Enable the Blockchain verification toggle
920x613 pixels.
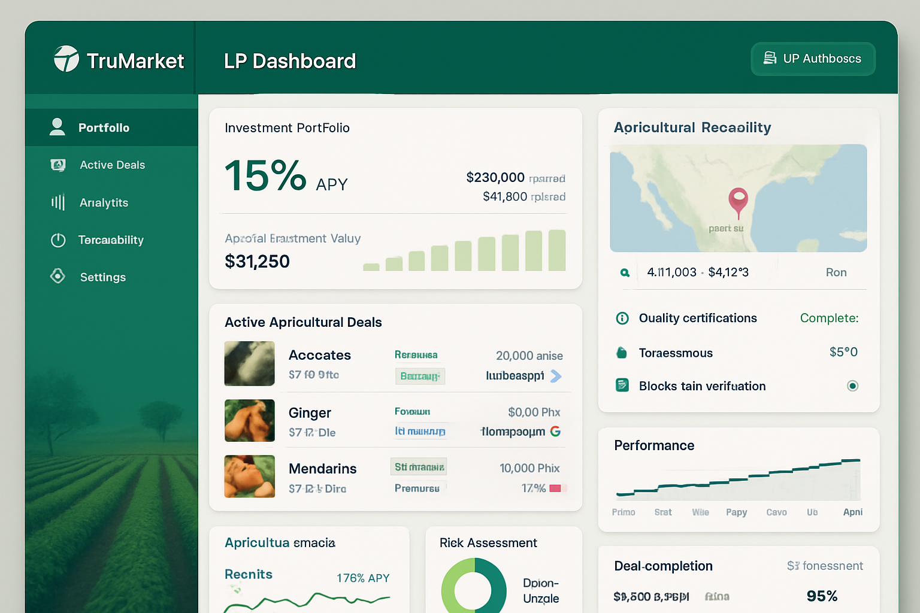tap(852, 386)
